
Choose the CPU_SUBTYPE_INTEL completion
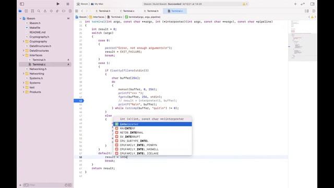point(152,141)
